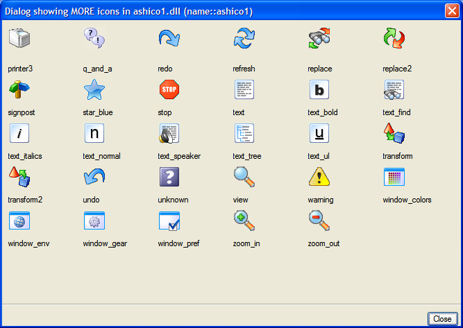Click the window_colors palette icon
The image size is (463, 328).
click(394, 177)
